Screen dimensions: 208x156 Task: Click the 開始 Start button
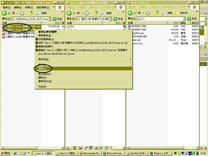(5, 153)
